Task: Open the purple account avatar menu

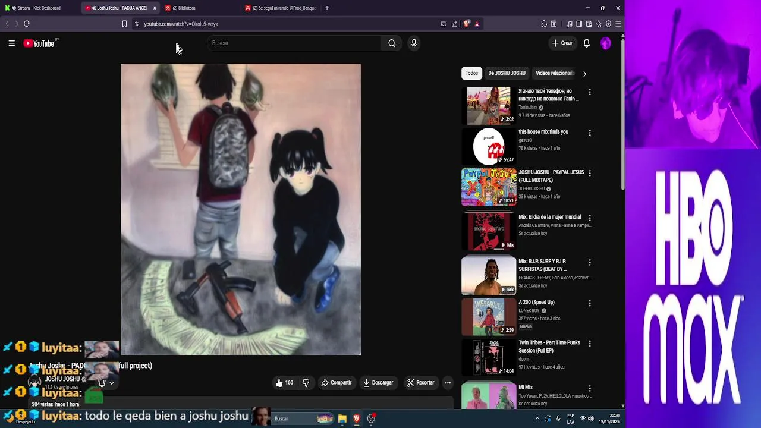Action: (x=605, y=43)
